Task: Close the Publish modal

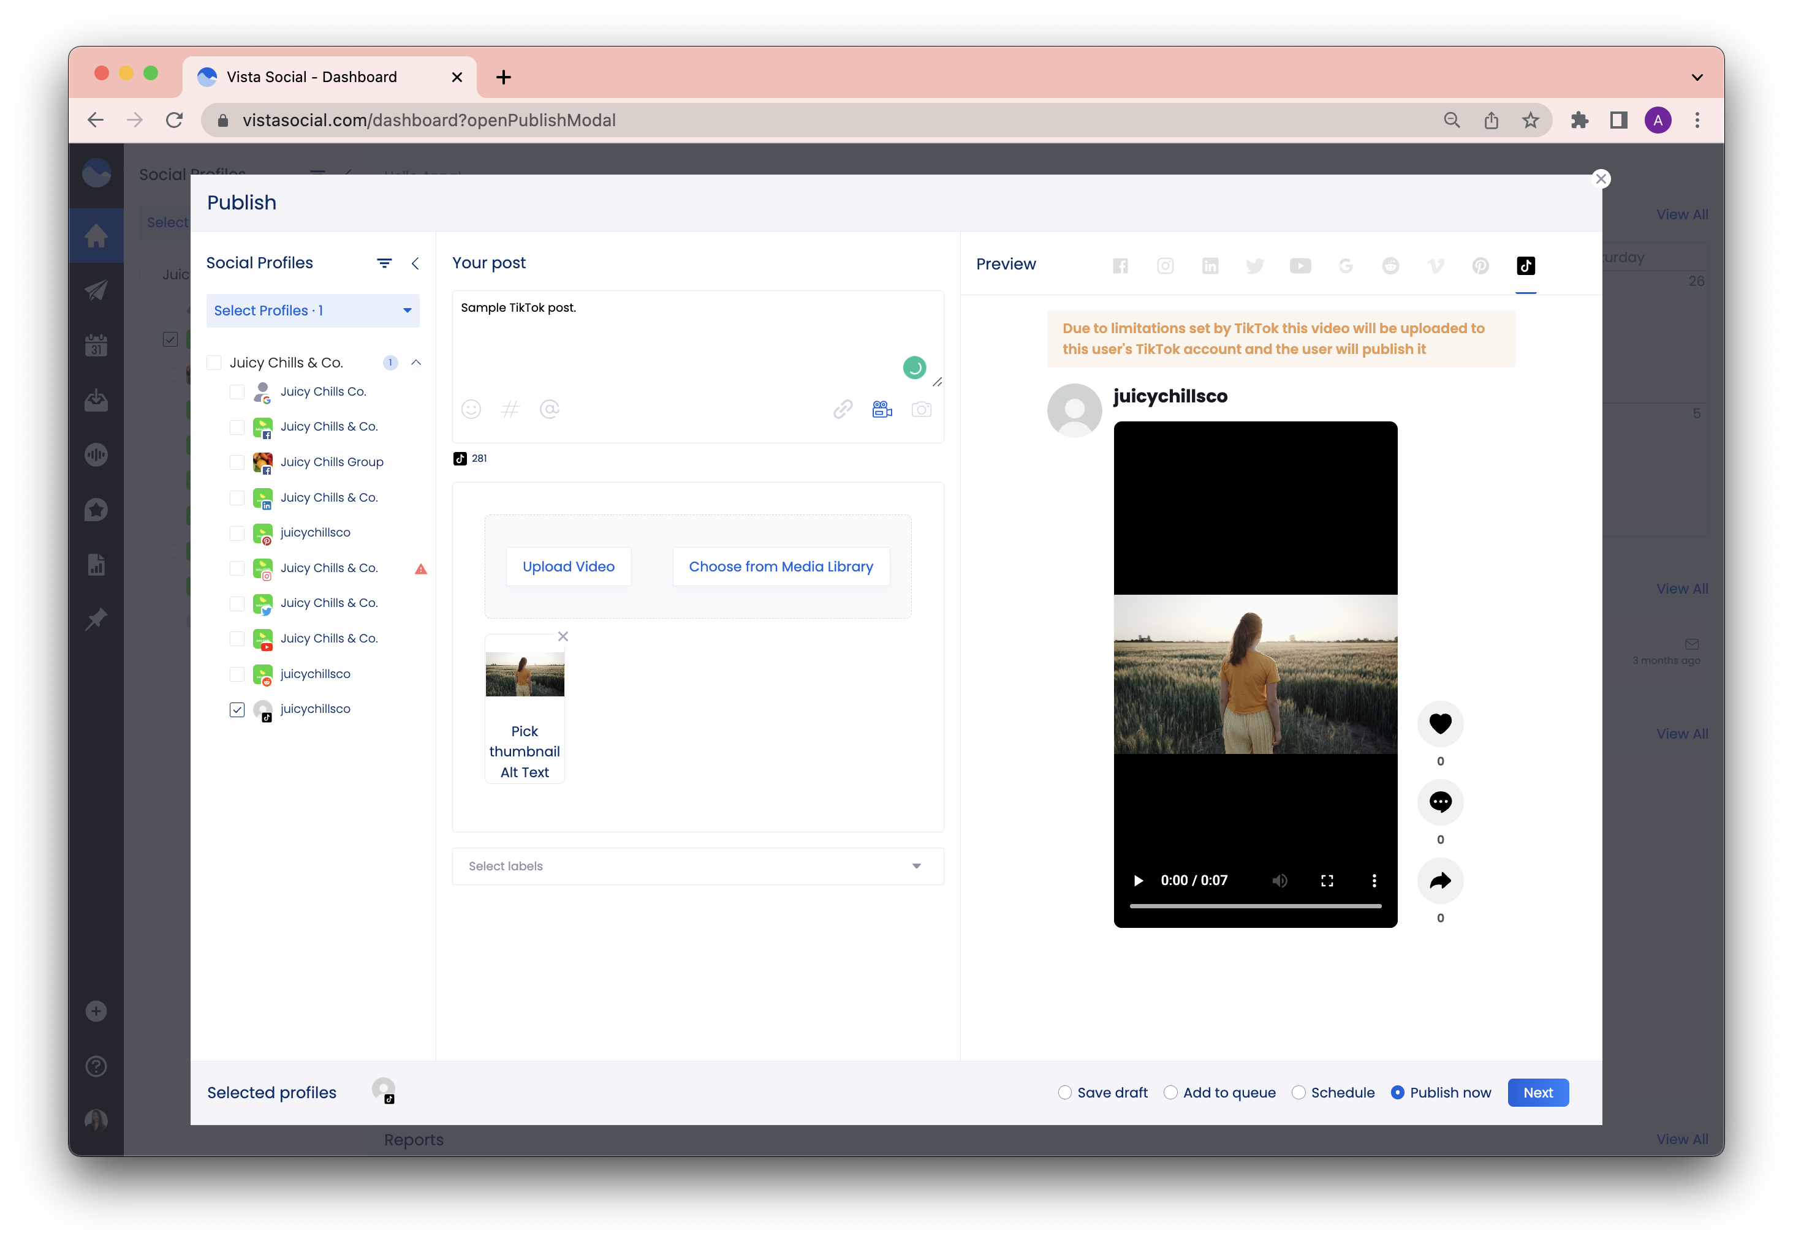Action: pos(1600,179)
